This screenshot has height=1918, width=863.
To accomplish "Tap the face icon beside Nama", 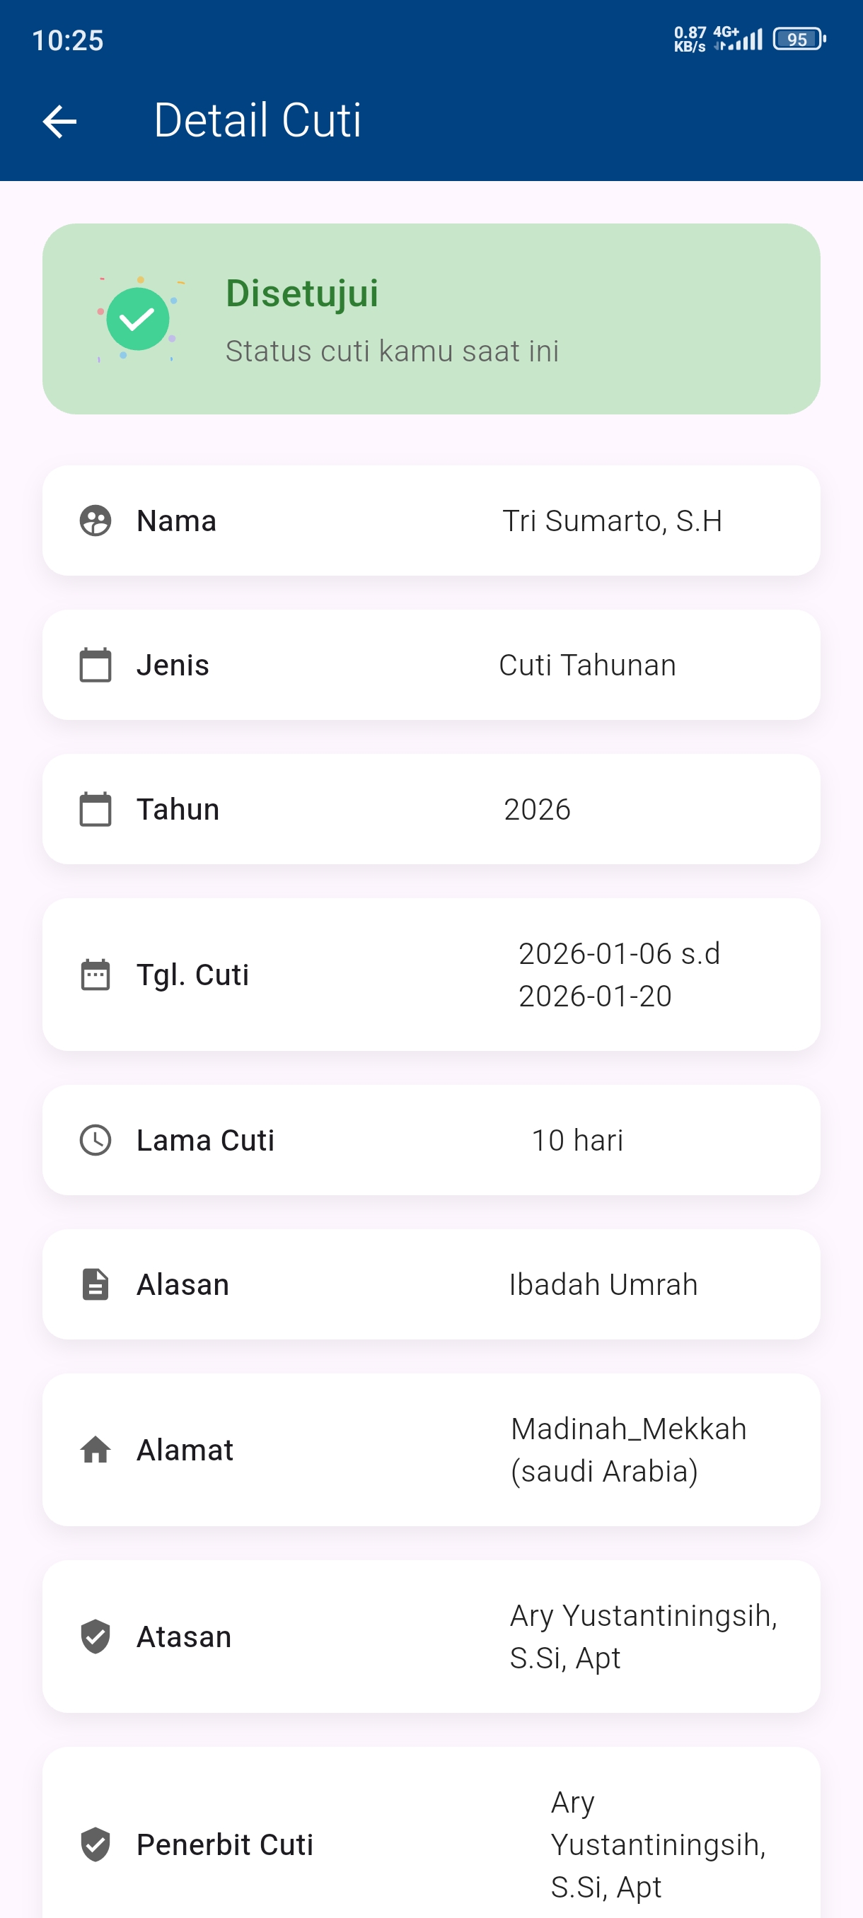I will point(95,521).
